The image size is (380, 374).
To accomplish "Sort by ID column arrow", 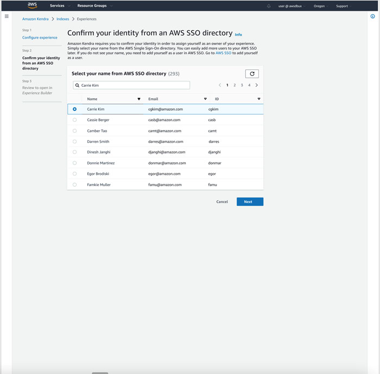I will pos(259,99).
